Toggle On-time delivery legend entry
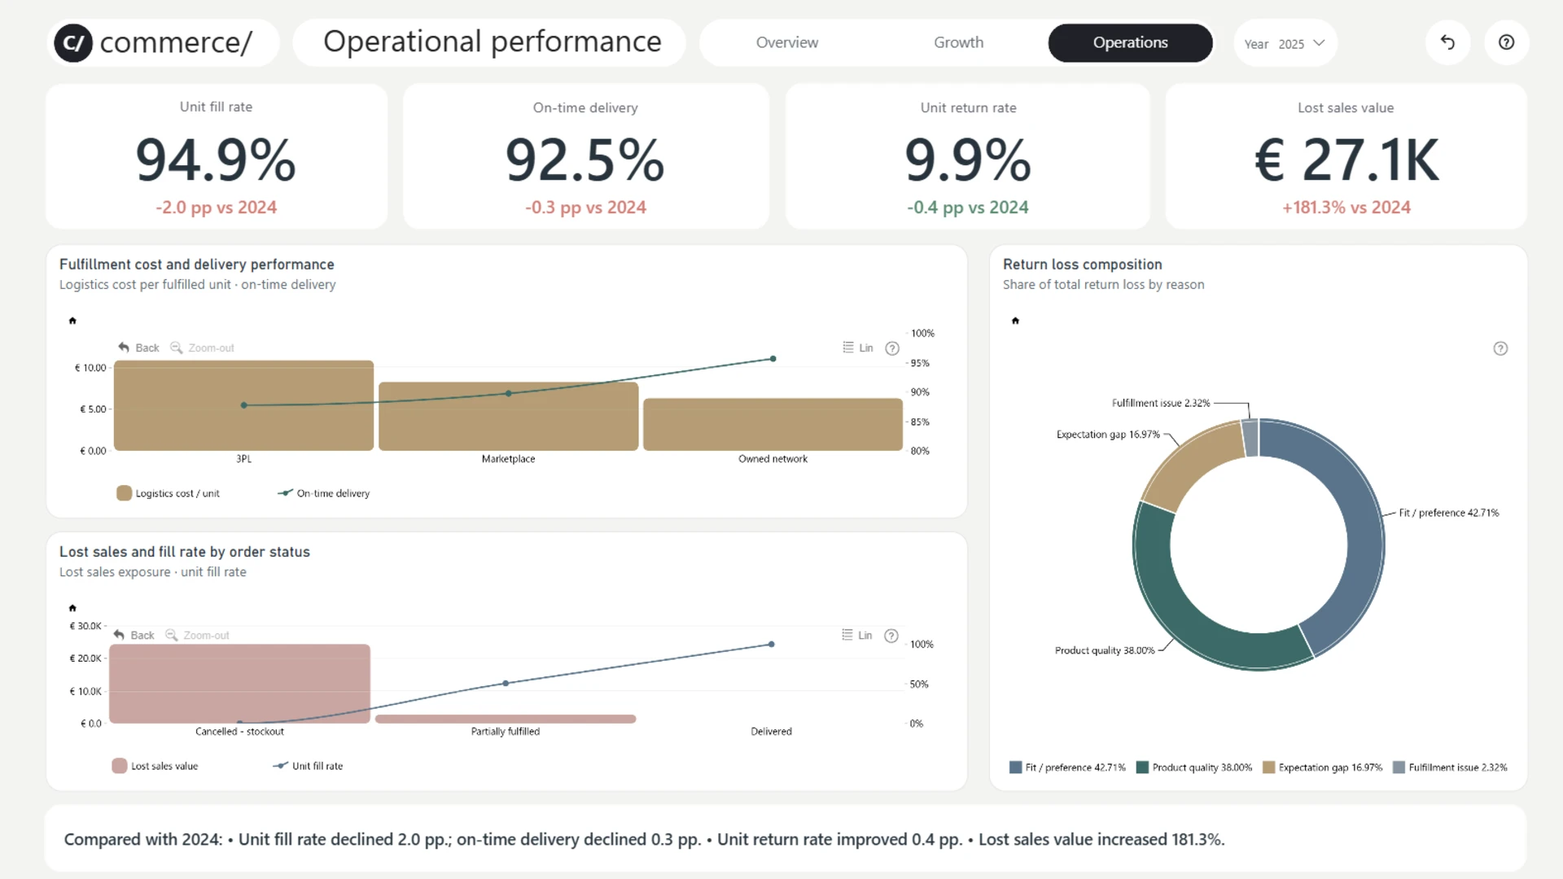The width and height of the screenshot is (1563, 879). pos(324,493)
